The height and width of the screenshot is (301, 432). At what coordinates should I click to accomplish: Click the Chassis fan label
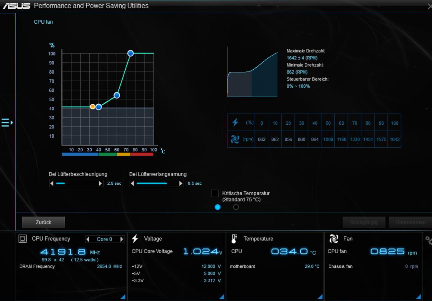[340, 266]
